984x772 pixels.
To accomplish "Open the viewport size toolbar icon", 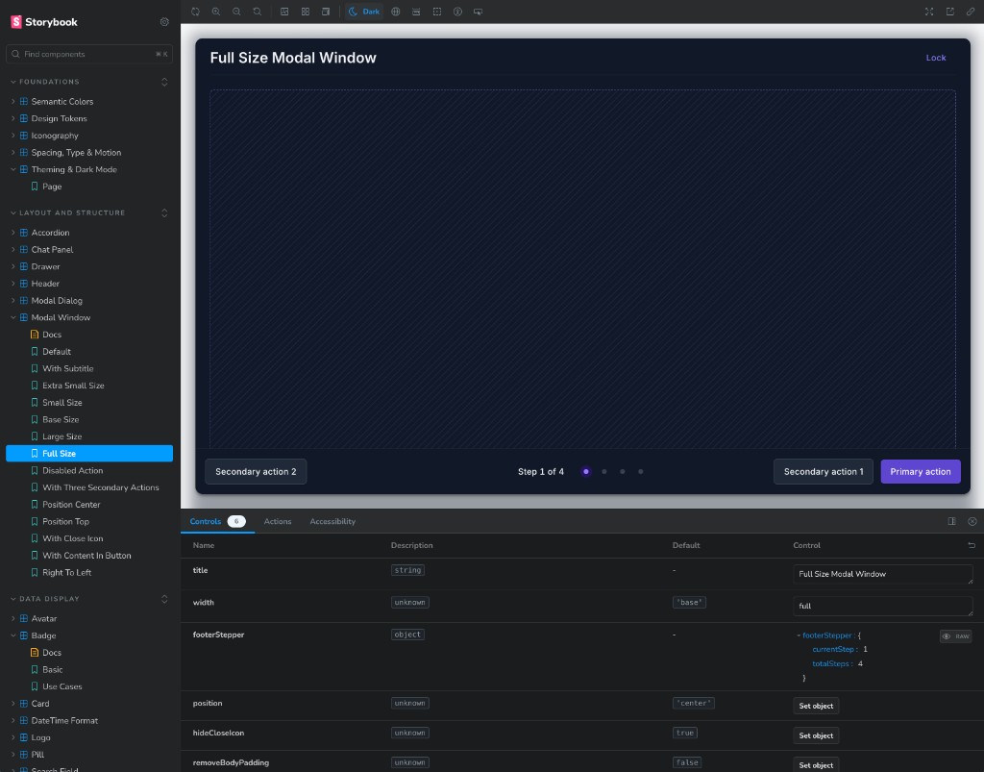I will [326, 12].
